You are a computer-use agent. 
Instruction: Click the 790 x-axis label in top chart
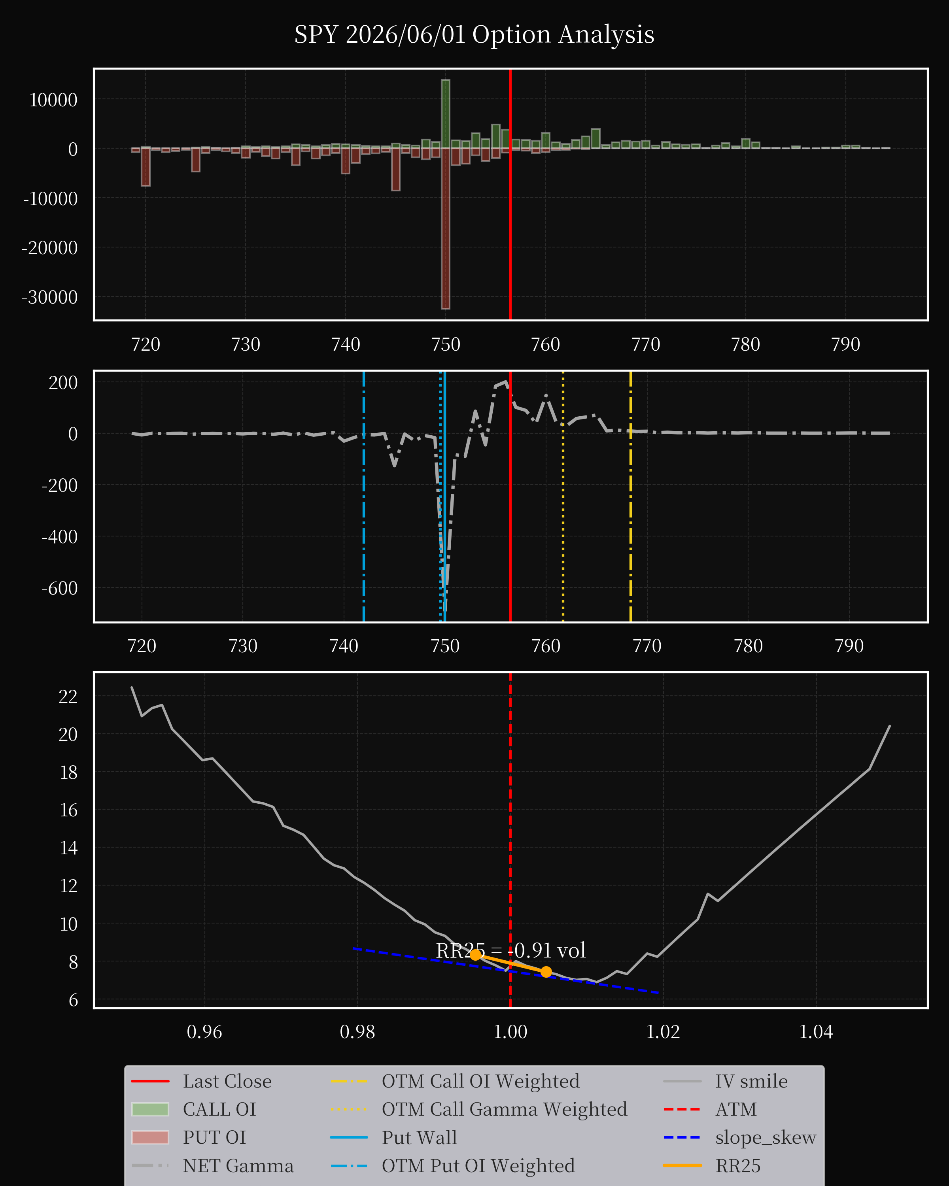(x=845, y=344)
